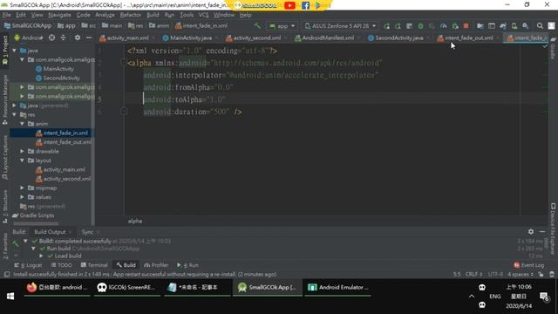
Task: Click the Profile app gauge icon
Action: coord(444,26)
